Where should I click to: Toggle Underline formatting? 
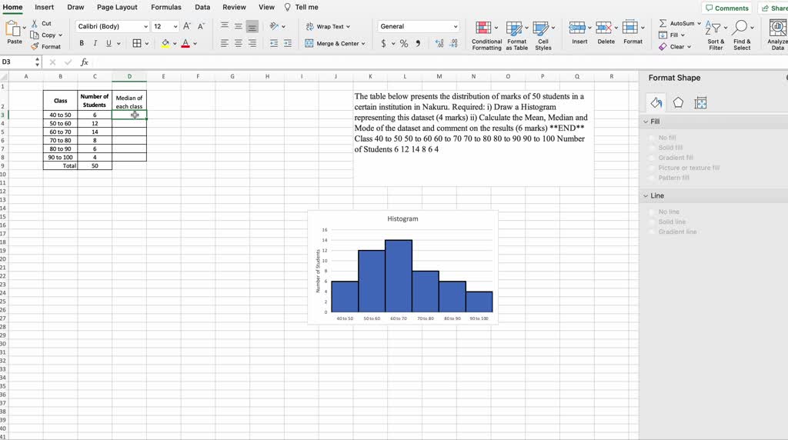(x=109, y=43)
